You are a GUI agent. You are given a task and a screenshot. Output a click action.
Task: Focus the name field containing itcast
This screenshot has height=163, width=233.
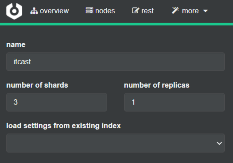click(115, 62)
